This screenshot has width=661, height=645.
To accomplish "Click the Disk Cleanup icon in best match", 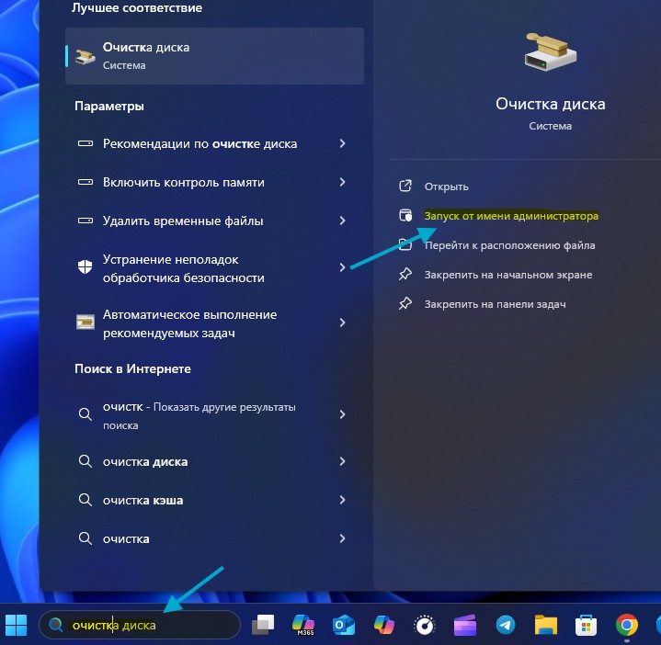I will click(85, 56).
